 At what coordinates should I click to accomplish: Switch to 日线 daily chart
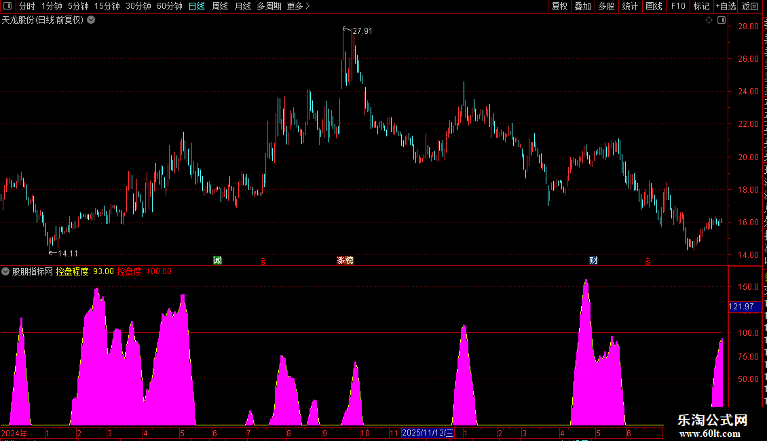click(x=197, y=6)
